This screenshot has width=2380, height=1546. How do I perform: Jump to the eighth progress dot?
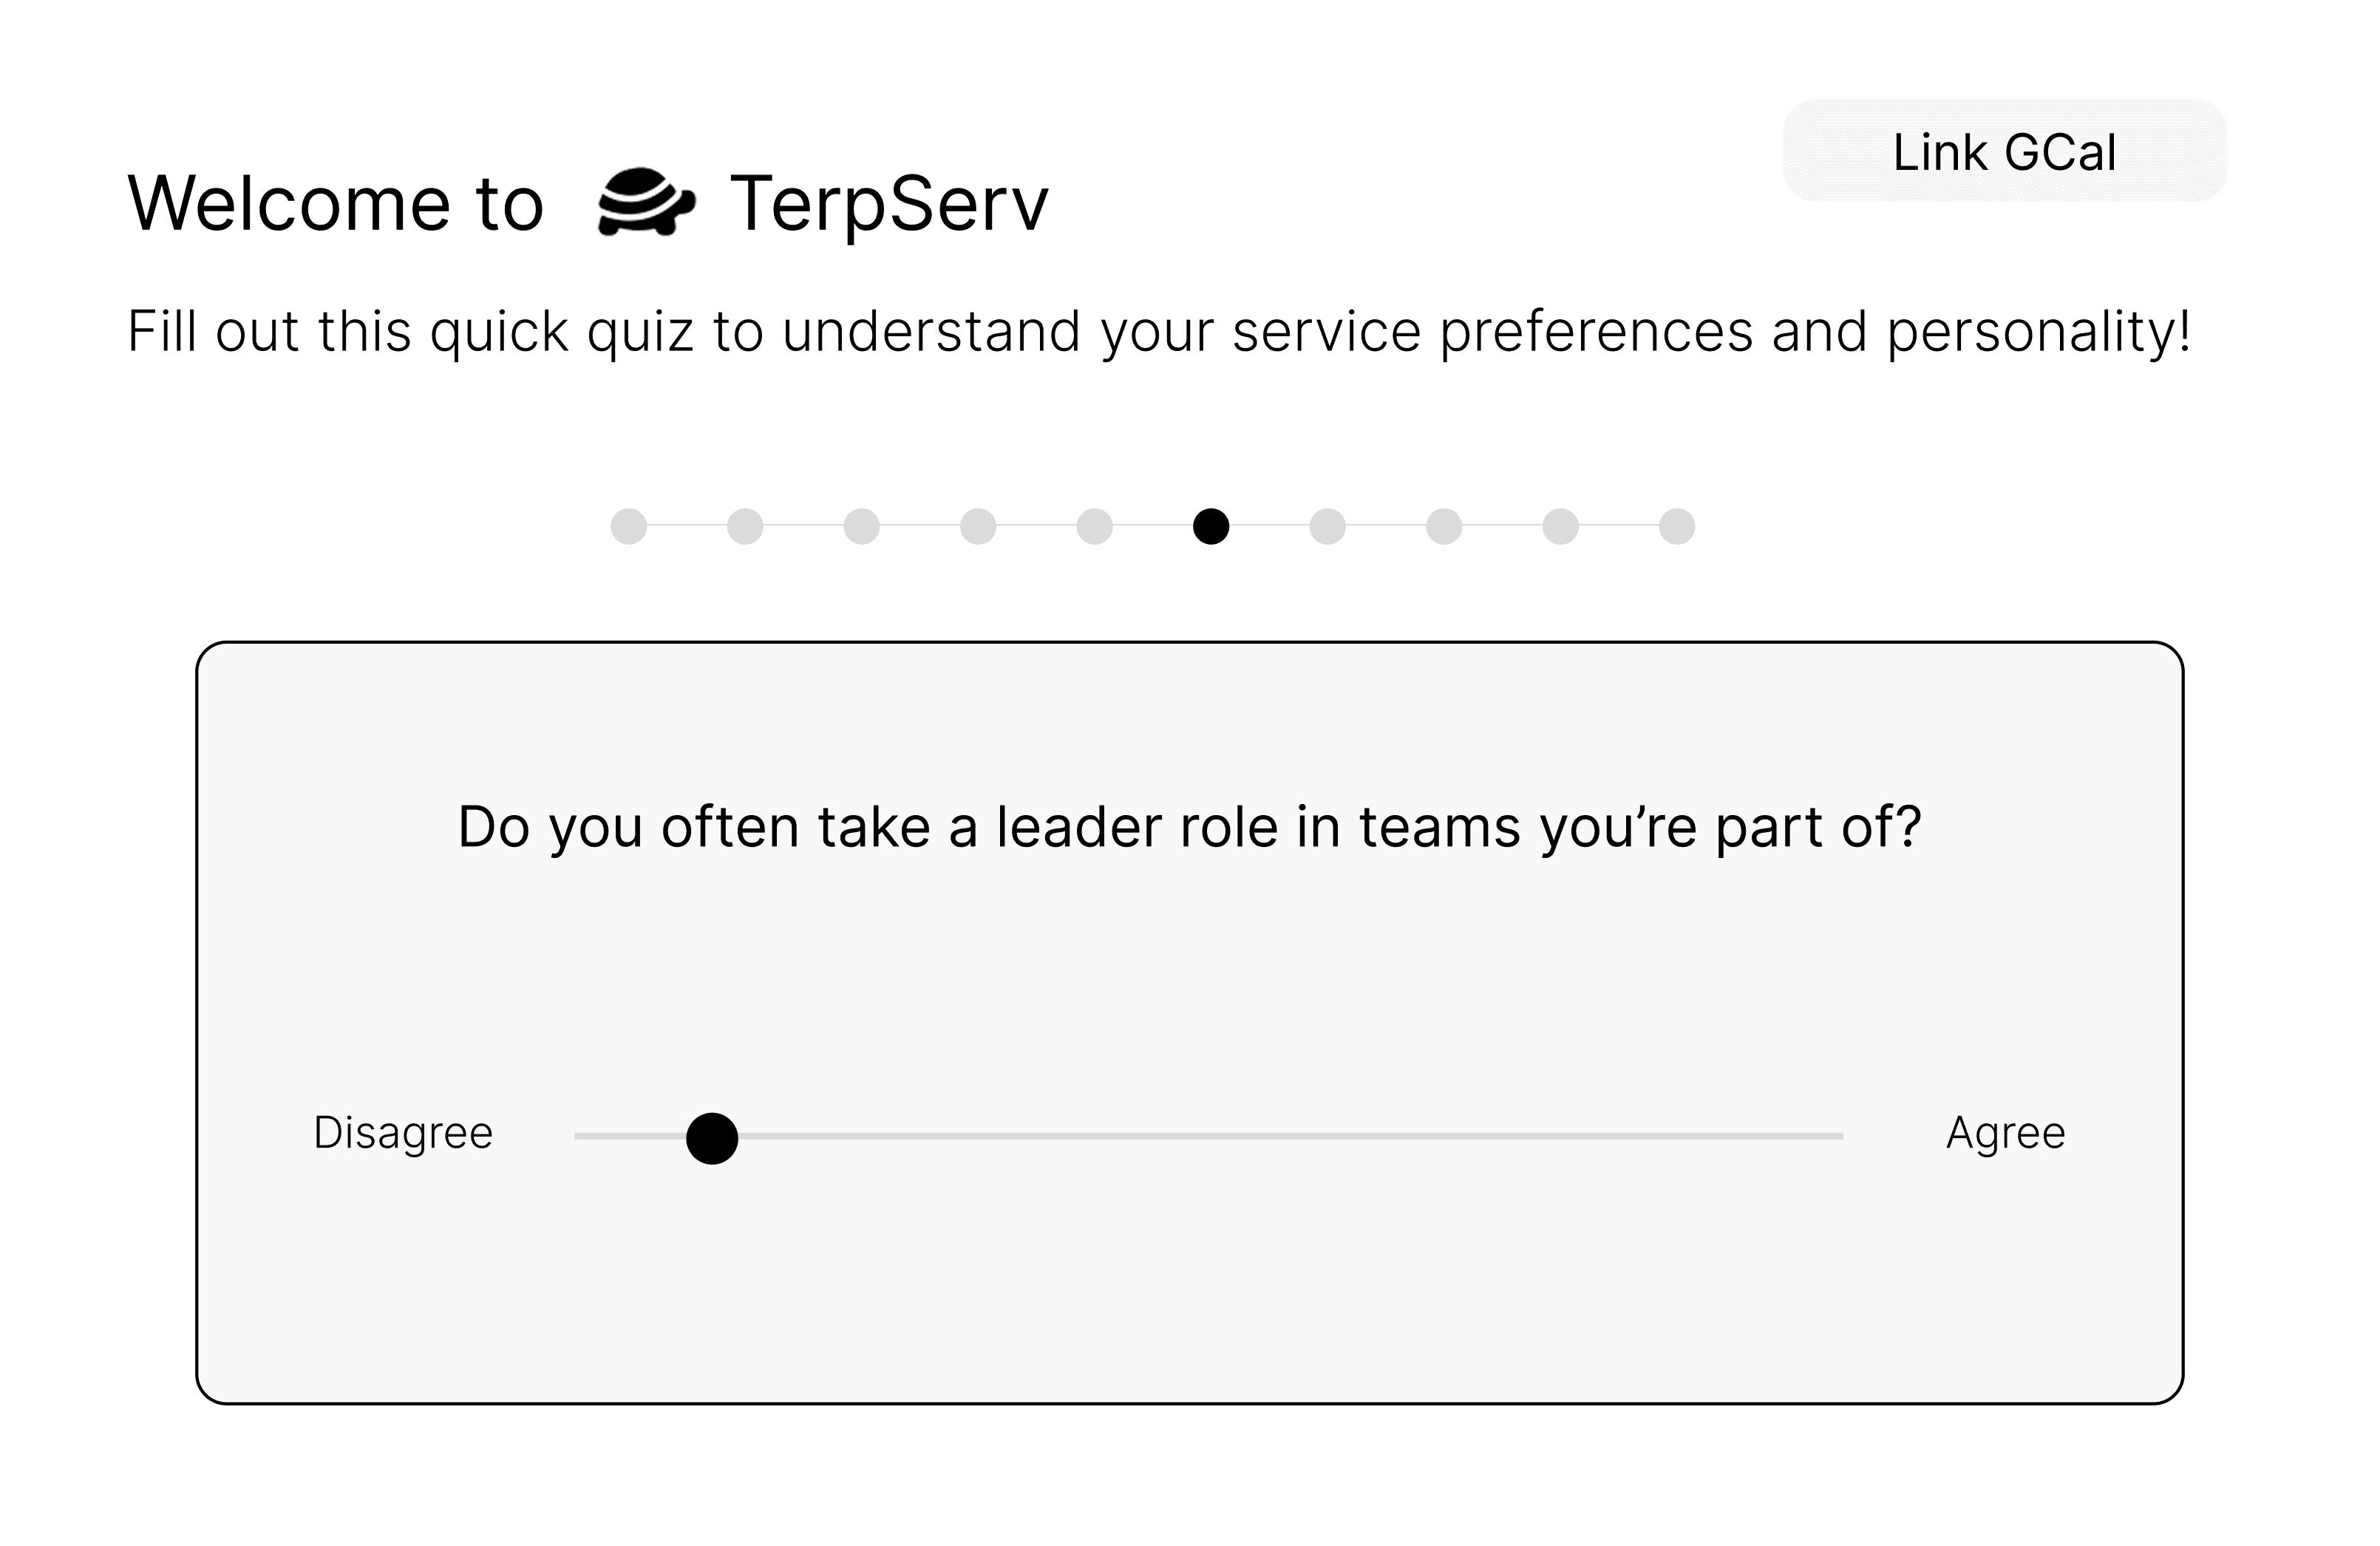[x=1444, y=526]
